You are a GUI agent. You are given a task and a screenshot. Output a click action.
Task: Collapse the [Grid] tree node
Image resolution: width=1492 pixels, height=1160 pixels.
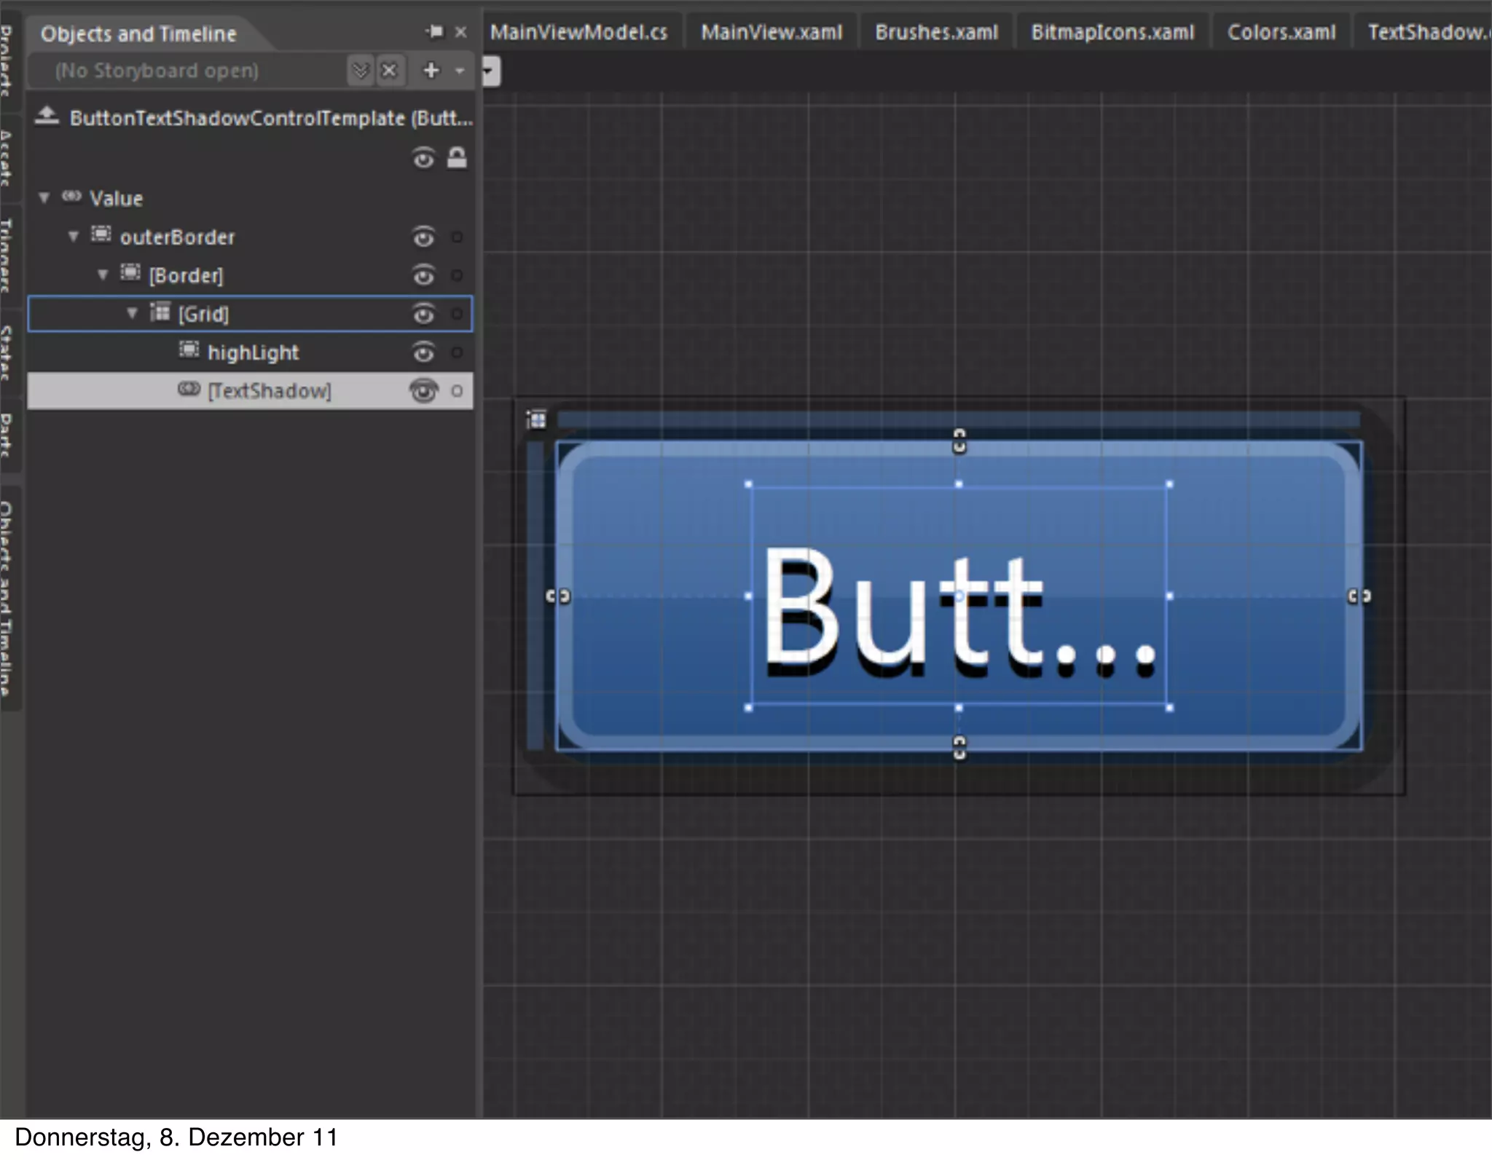[x=132, y=314]
